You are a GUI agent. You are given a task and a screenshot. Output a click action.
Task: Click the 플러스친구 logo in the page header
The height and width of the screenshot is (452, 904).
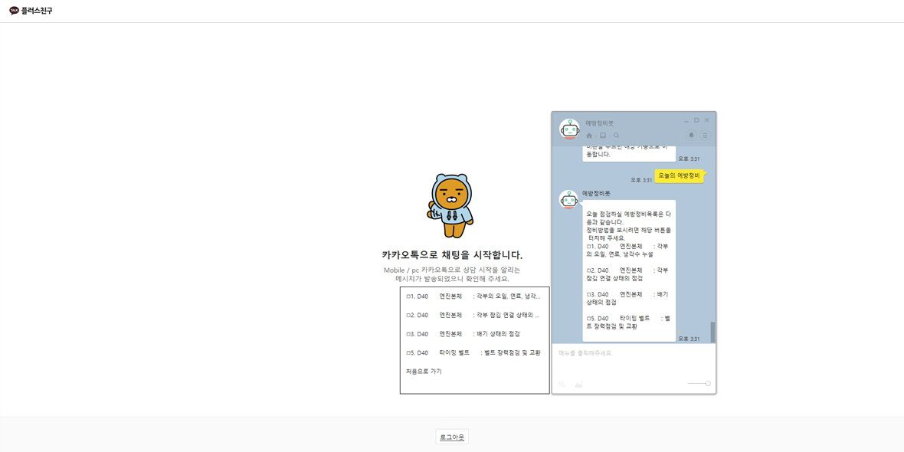point(31,11)
